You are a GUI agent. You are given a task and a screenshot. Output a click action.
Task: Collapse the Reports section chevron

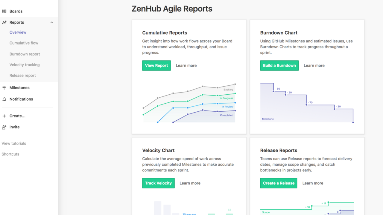tap(51, 22)
